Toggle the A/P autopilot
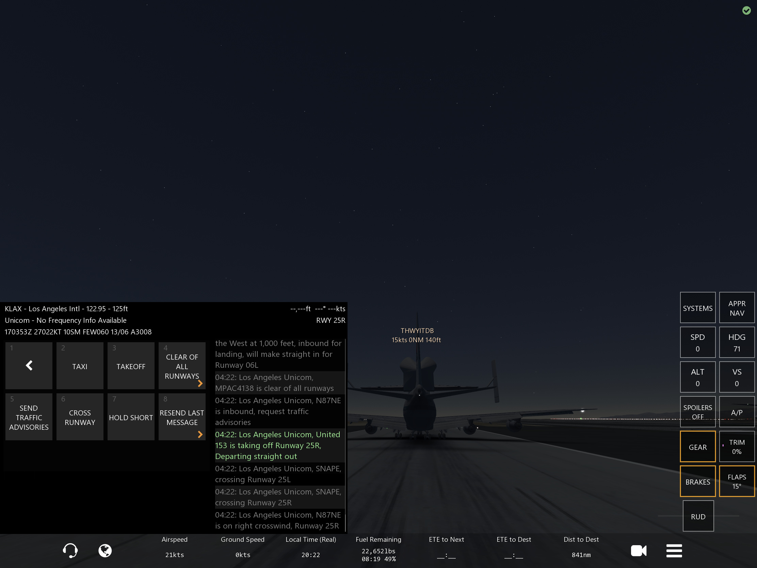Image resolution: width=757 pixels, height=568 pixels. point(737,412)
